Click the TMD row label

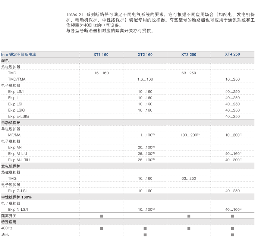coord(12,73)
